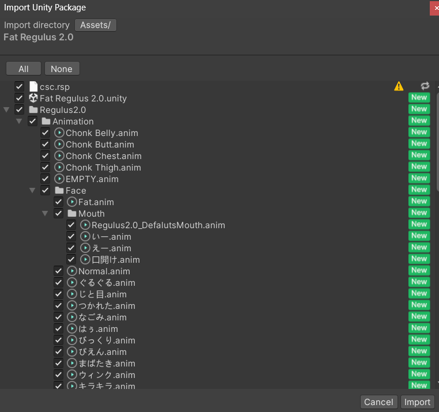Click the Import button
439x412 pixels.
point(417,402)
